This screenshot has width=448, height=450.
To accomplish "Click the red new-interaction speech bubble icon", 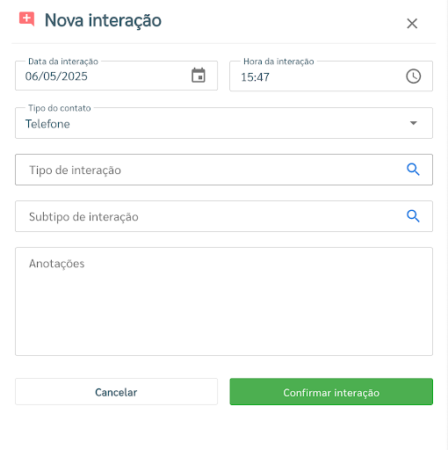I will 26,19.
